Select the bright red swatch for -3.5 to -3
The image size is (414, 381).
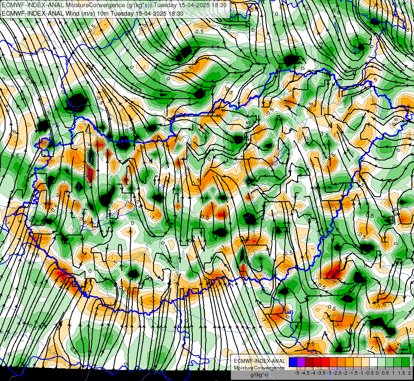pos(325,362)
